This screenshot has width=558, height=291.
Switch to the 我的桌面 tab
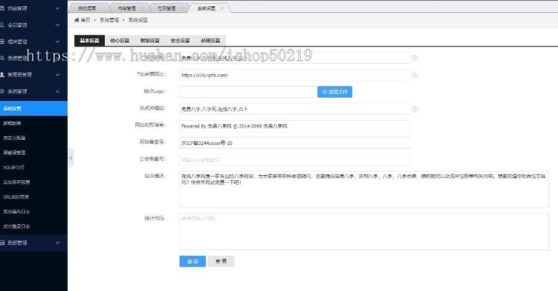pyautogui.click(x=87, y=8)
